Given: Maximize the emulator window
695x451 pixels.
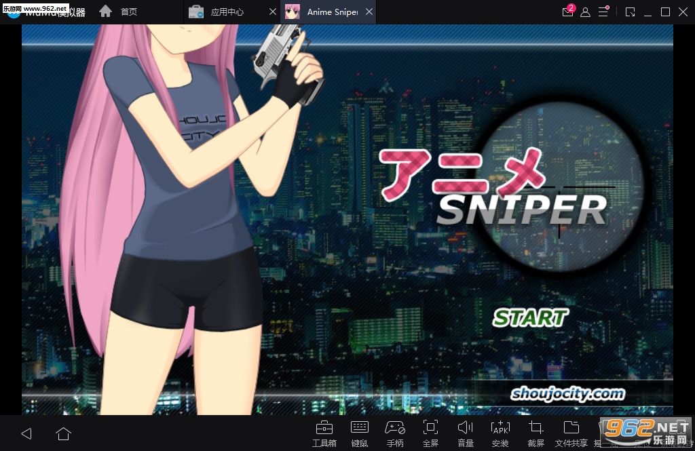Looking at the screenshot, I should 665,12.
